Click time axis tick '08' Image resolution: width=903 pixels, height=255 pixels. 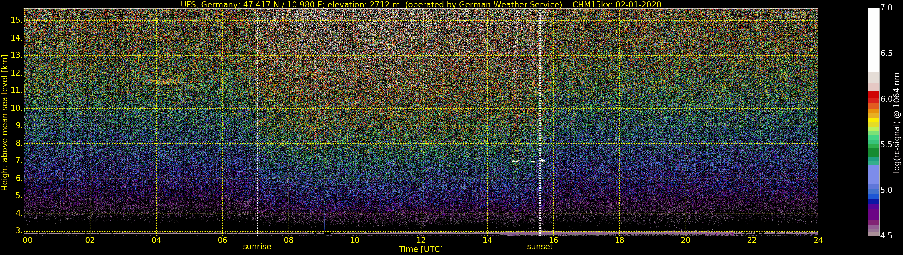288,240
